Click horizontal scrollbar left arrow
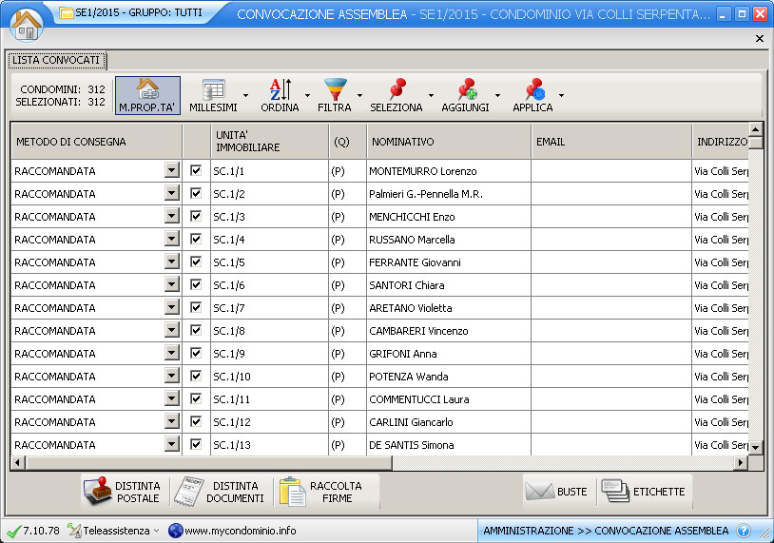774x543 pixels. pos(18,463)
